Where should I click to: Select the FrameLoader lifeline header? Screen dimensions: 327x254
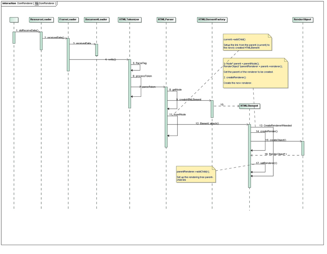coord(68,19)
